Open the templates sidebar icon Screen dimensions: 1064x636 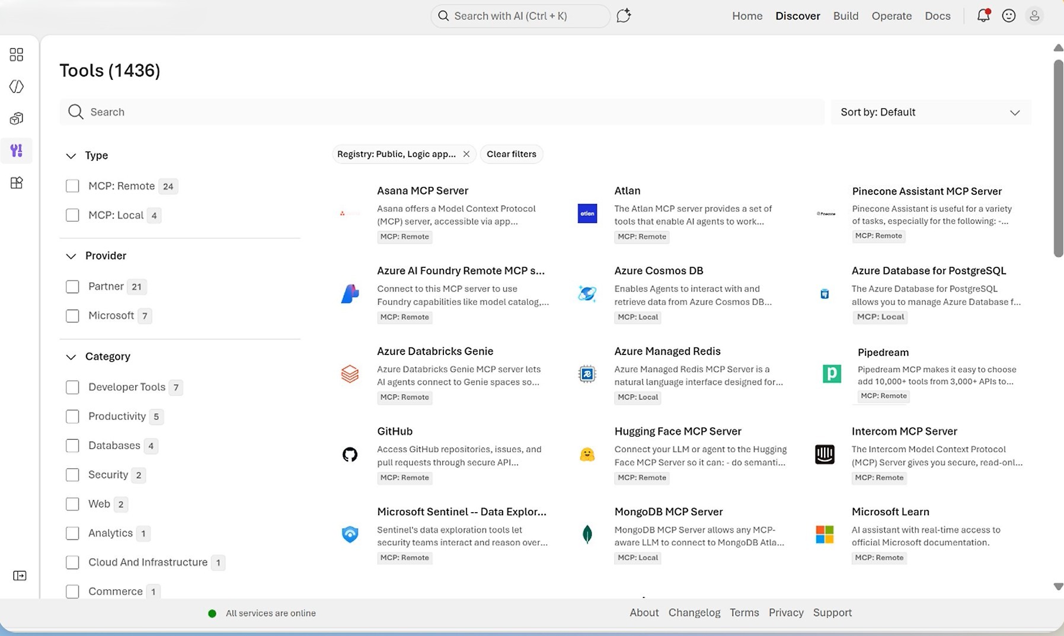[17, 183]
